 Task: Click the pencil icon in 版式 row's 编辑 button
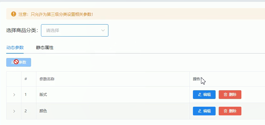coord(200,95)
